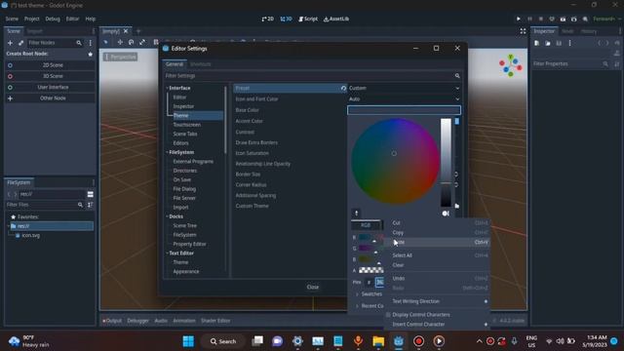Viewport: 624px width, 351px height.
Task: Click the Save resource icon in Inspector
Action: pyautogui.click(x=559, y=43)
